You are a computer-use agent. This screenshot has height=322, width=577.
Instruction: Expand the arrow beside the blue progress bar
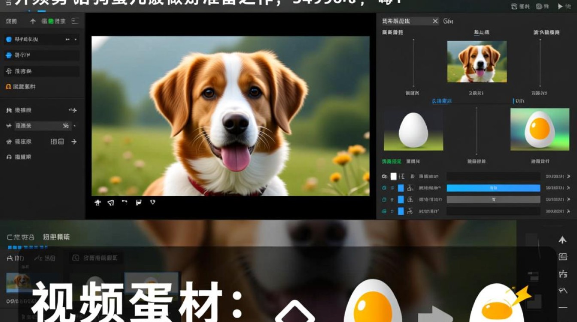(x=569, y=188)
